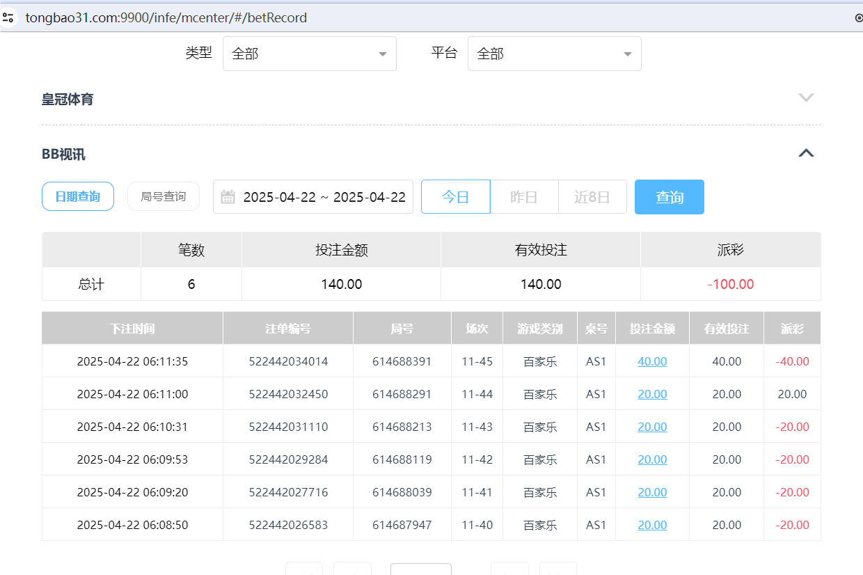Click the browser address bar URL
The height and width of the screenshot is (575, 863).
click(167, 17)
